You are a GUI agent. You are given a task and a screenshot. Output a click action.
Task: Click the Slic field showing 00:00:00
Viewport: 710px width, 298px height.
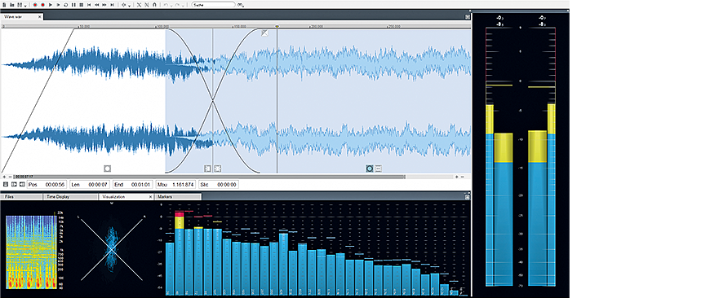(219, 185)
